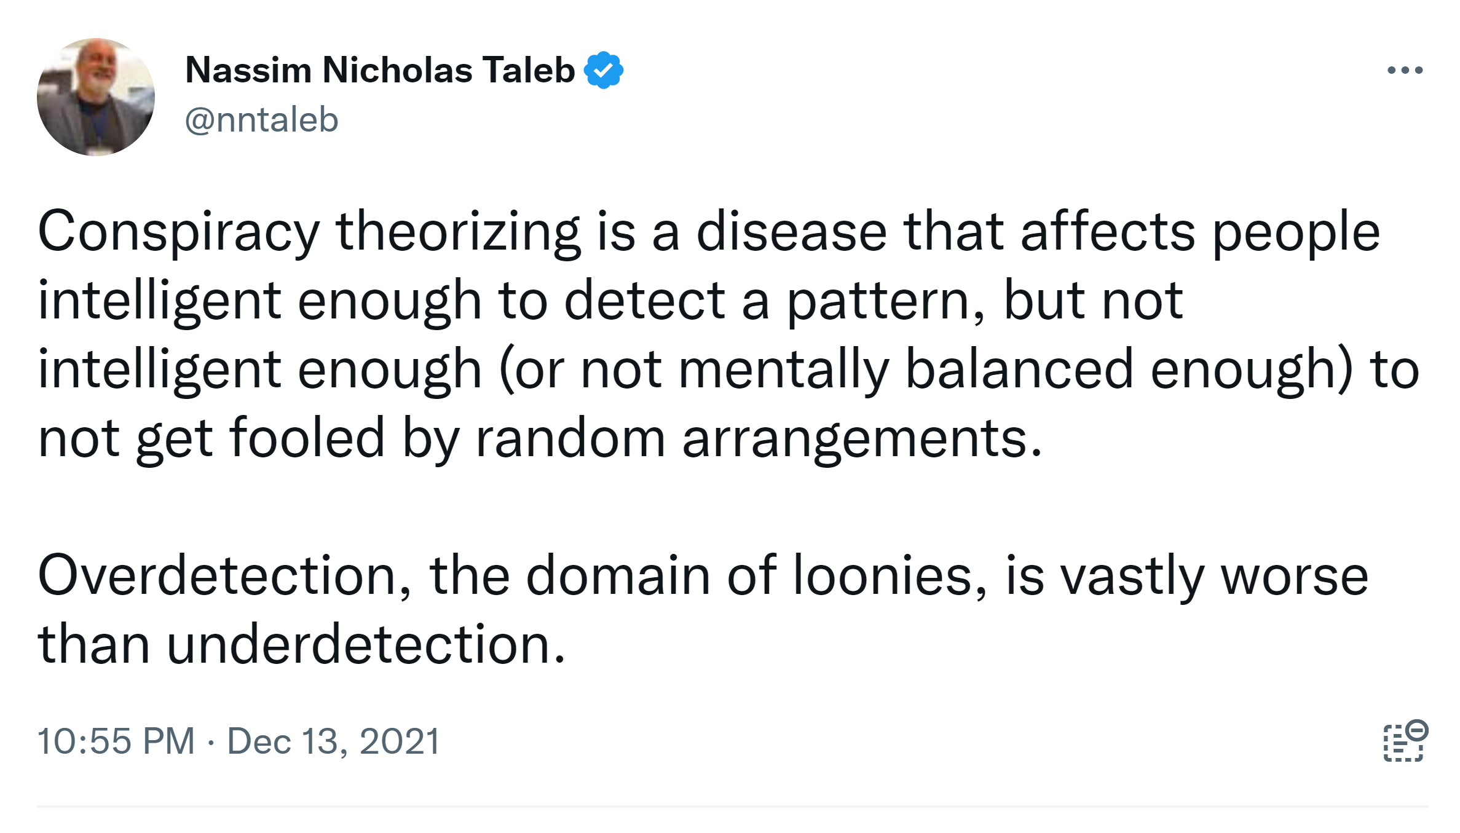This screenshot has height=833, width=1460.
Task: Open the three-dot More options menu
Action: point(1405,70)
